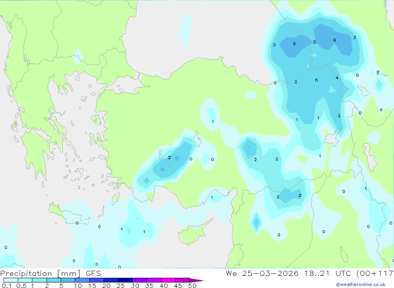Select the 45–50 mm legend color box
The height and width of the screenshot is (288, 394).
point(183,280)
